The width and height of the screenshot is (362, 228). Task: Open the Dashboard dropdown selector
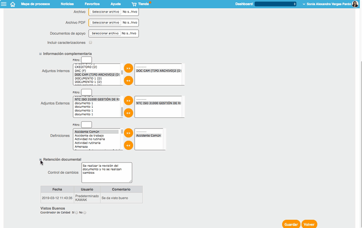tap(276, 4)
